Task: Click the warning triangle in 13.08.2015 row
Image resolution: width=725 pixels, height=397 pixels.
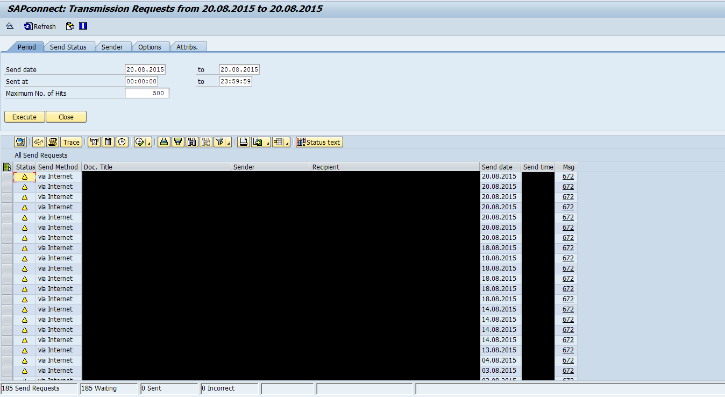Action: tap(25, 351)
